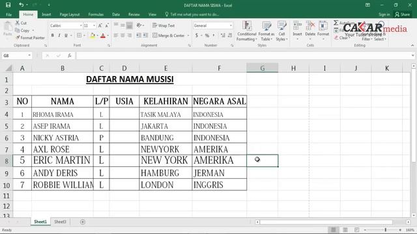Open the File tab
Image resolution: width=417 pixels, height=234 pixels.
pyautogui.click(x=8, y=14)
